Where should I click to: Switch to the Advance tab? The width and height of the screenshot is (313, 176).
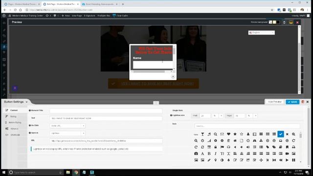pyautogui.click(x=14, y=129)
